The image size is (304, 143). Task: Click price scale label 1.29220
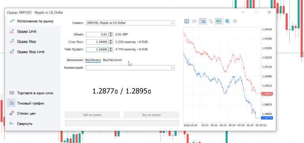[267, 57]
